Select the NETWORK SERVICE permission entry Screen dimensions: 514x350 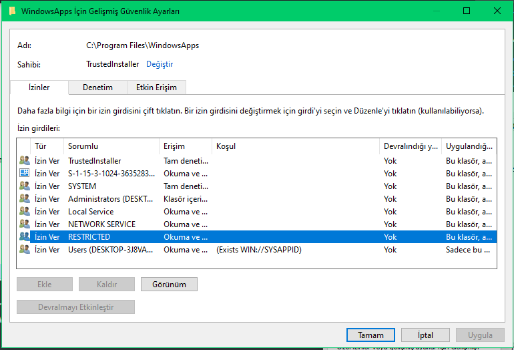(257, 224)
